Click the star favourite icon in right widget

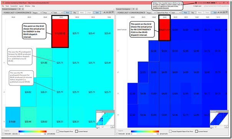[x=219, y=12]
